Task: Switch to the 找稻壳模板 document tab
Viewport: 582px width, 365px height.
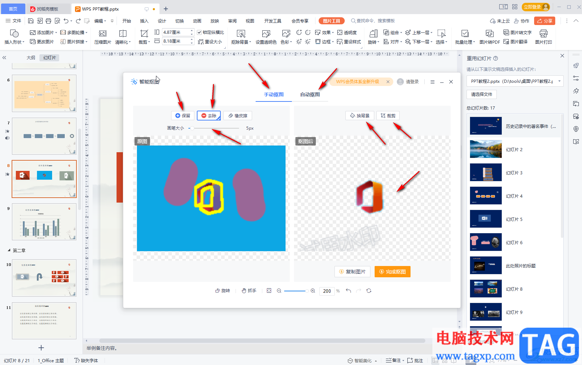Action: [48, 9]
